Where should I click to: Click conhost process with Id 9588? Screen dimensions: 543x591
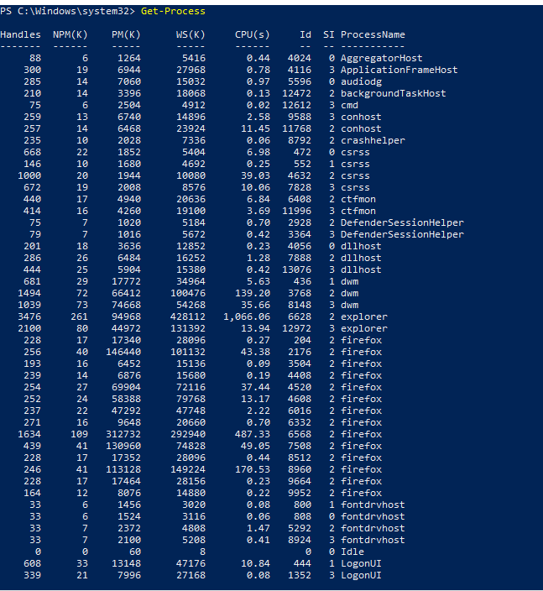(x=361, y=117)
